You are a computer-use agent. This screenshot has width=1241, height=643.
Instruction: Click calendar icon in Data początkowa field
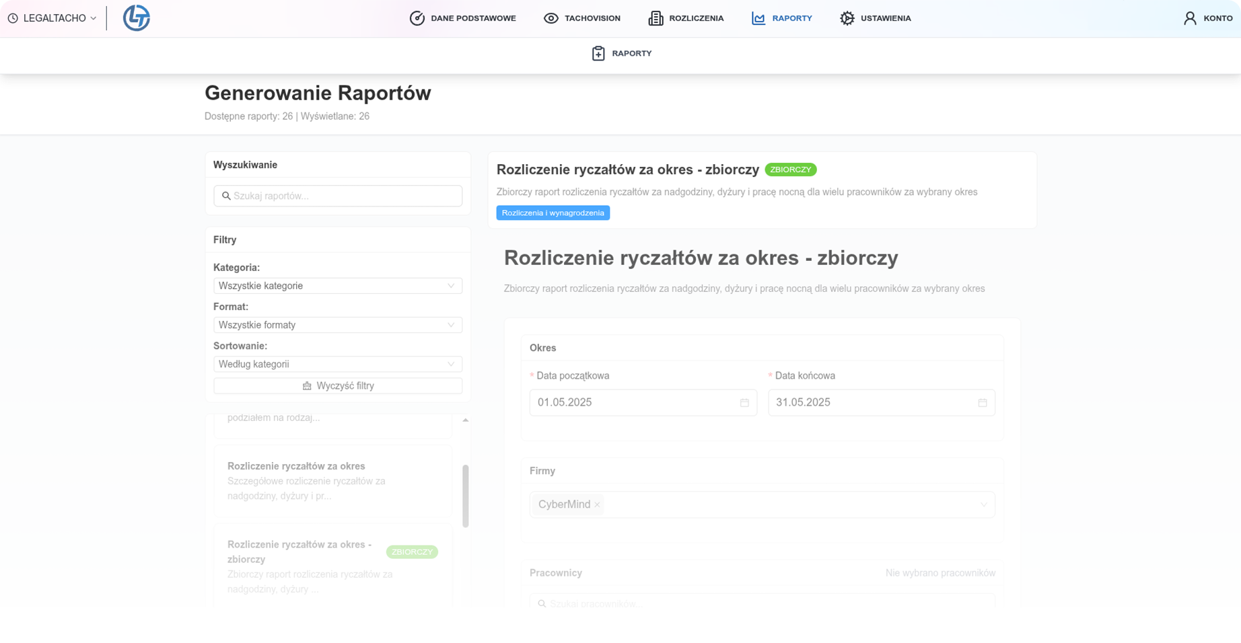point(744,403)
